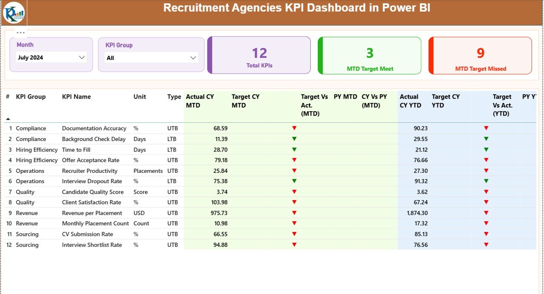Click red YTD indicator for Offer Acceptance Rate
Screen dimensions: 544x294
tap(486, 160)
